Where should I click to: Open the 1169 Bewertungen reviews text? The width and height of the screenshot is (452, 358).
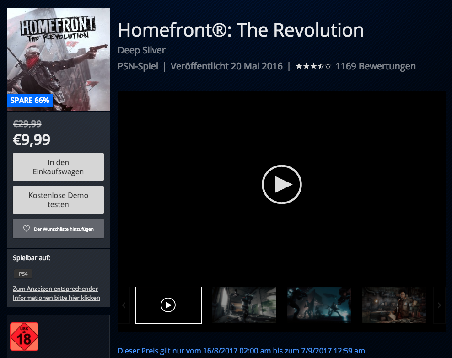pyautogui.click(x=375, y=66)
